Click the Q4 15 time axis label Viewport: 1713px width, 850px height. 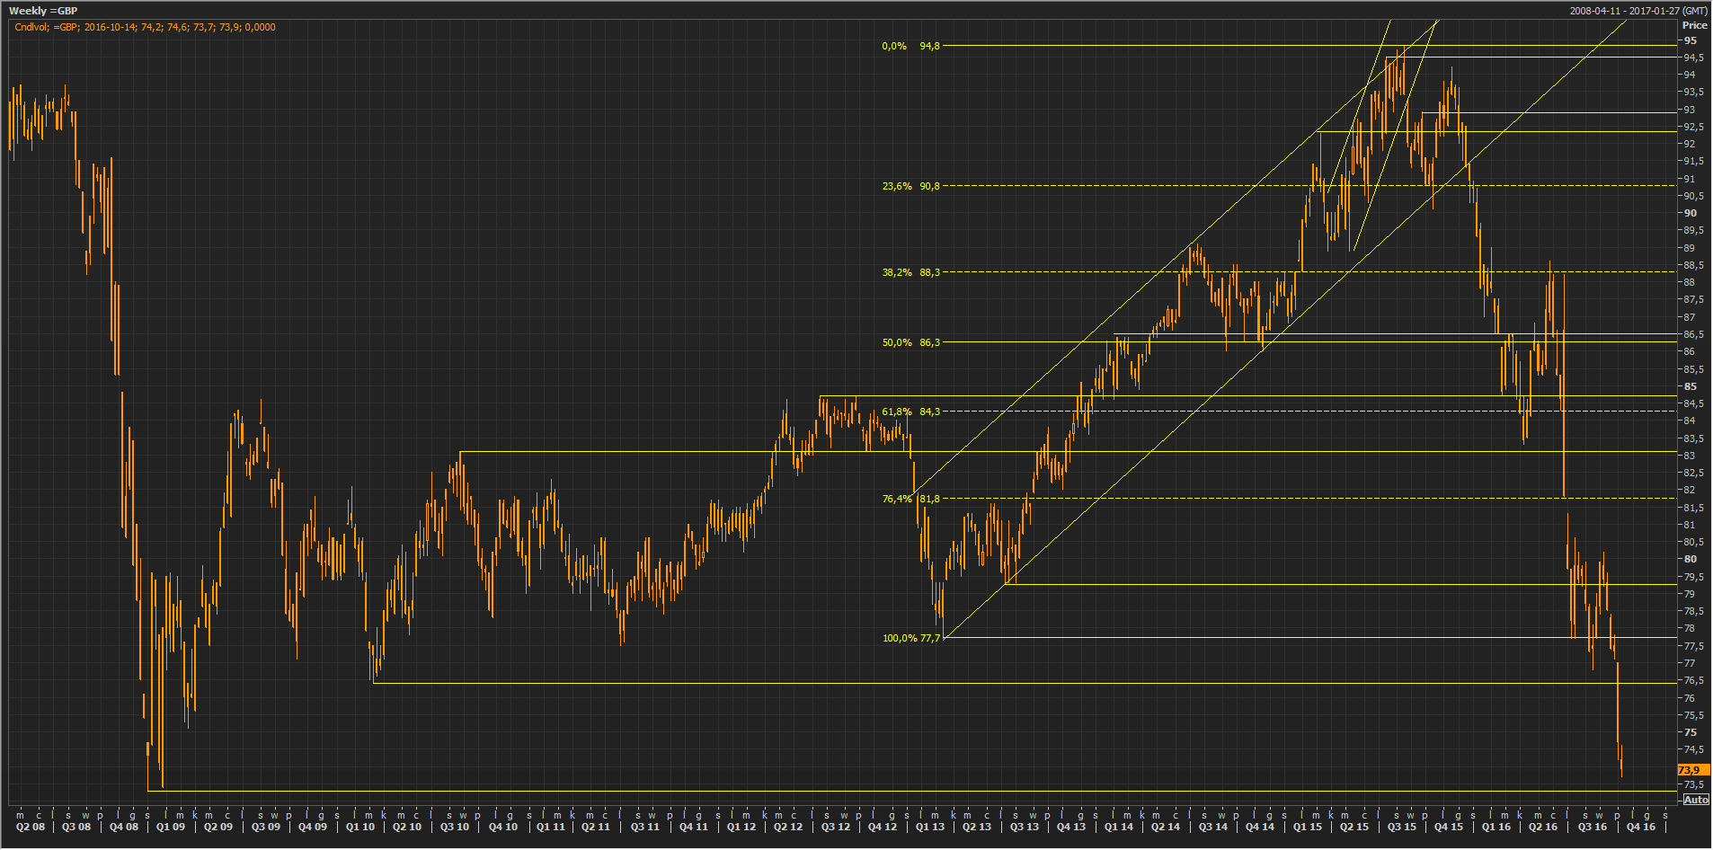tap(1448, 827)
